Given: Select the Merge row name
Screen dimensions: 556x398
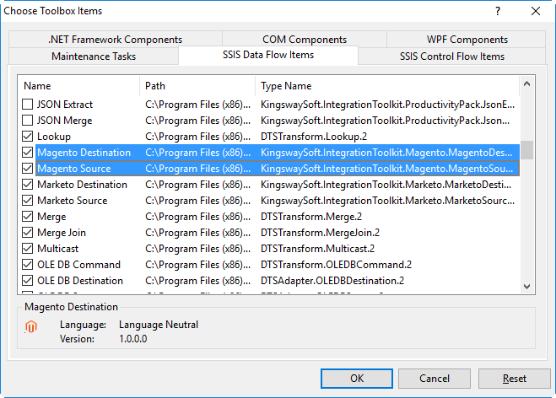Looking at the screenshot, I should click(x=51, y=217).
